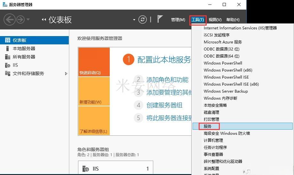The height and width of the screenshot is (175, 294).
Task: Click the 服务器管理器 title bar app icon
Action: (5, 4)
